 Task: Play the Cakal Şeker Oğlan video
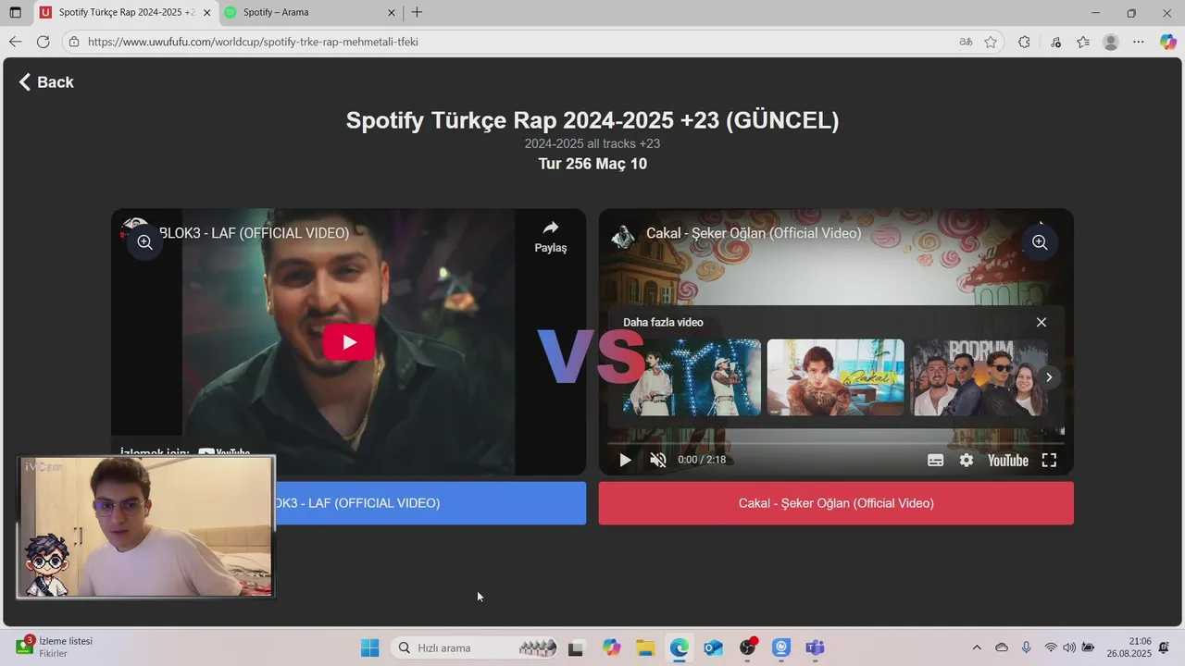tap(625, 460)
